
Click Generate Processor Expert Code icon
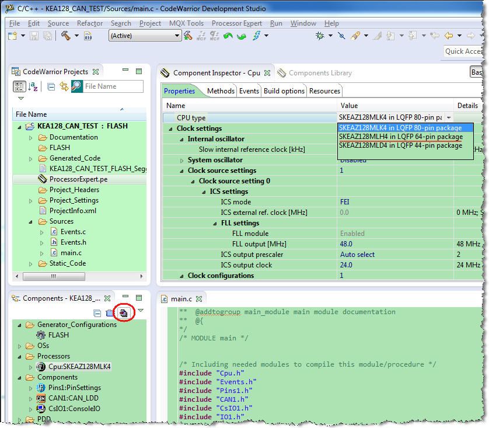point(123,313)
